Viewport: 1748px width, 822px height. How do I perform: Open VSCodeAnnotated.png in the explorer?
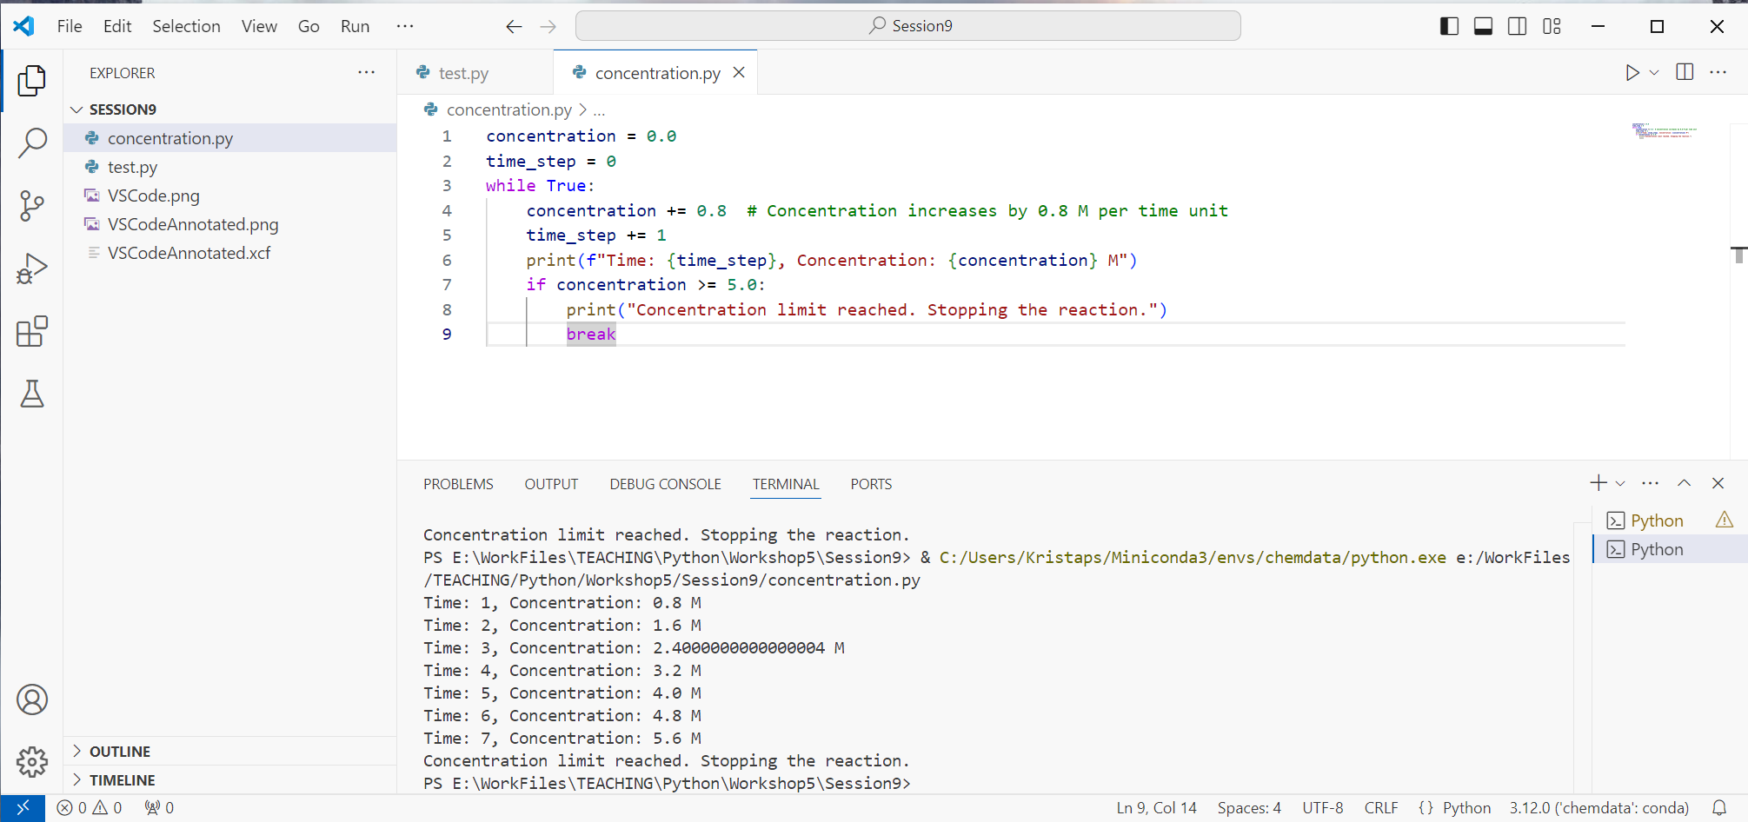point(229,224)
